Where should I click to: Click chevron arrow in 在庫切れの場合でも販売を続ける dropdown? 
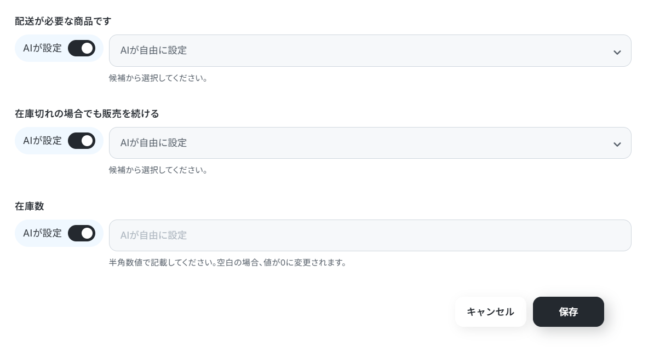pos(617,144)
